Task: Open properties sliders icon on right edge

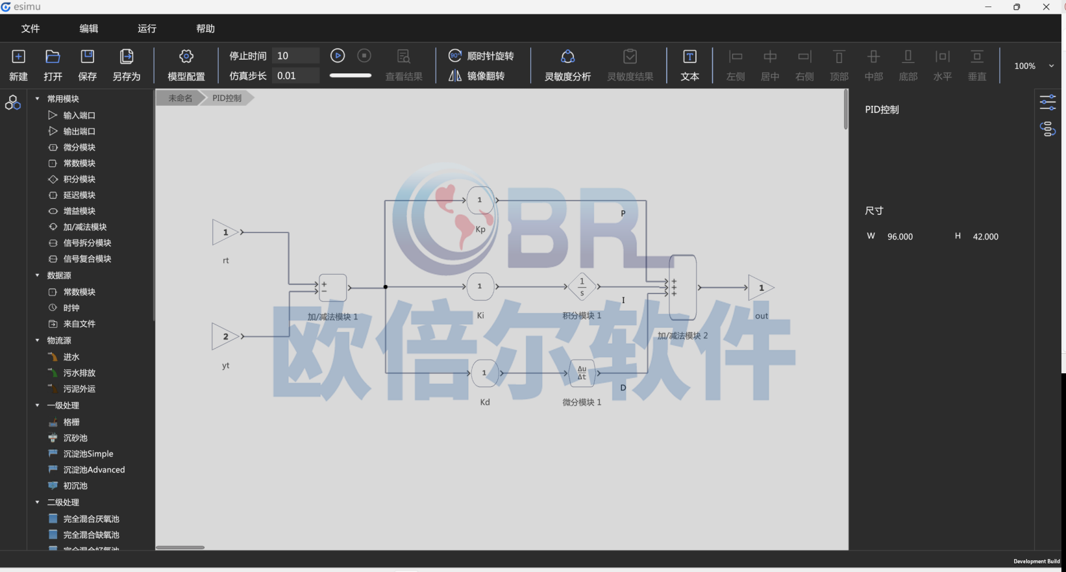Action: coord(1048,102)
